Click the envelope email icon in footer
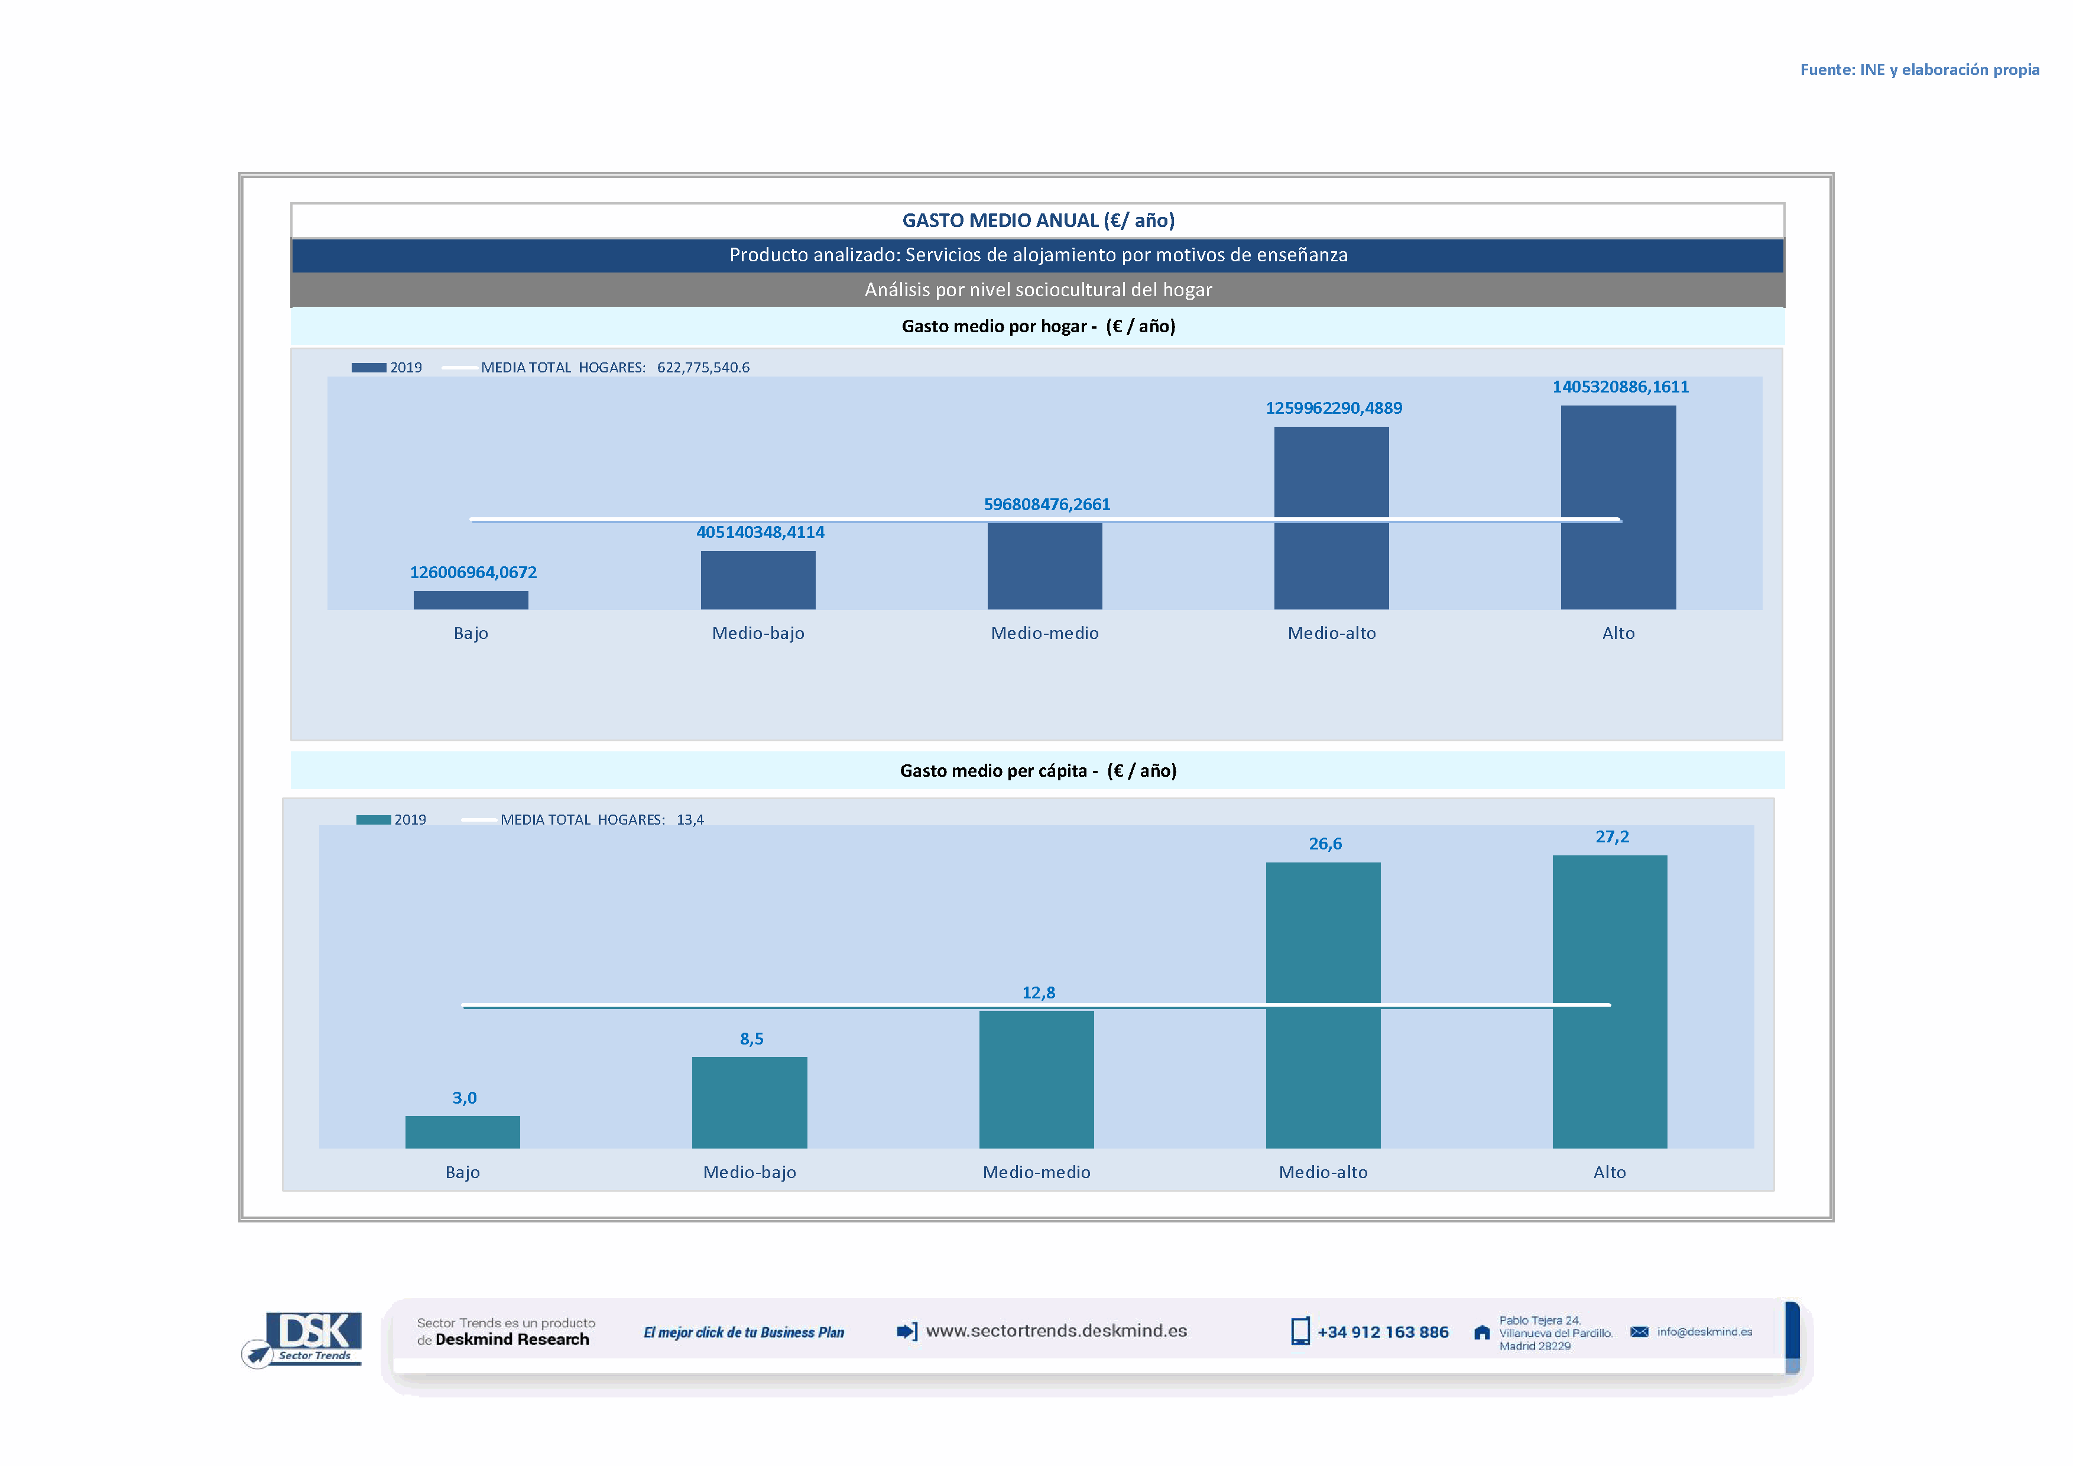The image size is (2073, 1466). pyautogui.click(x=1639, y=1331)
